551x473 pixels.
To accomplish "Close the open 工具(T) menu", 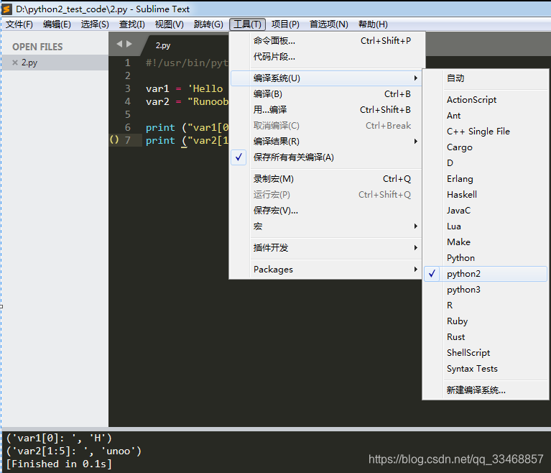I will click(x=247, y=24).
